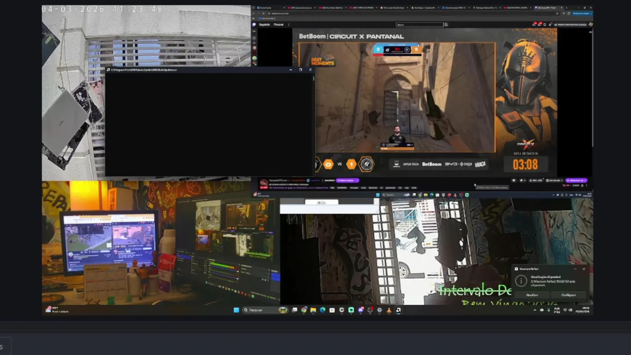Launch Google Chrome from the taskbar
Image resolution: width=631 pixels, height=355 pixels.
[x=304, y=310]
